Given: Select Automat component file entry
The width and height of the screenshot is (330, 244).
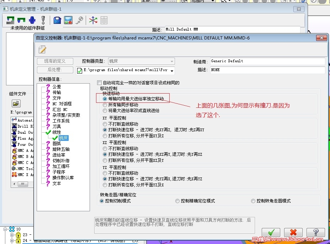Looking at the screenshot, I should tap(22, 120).
